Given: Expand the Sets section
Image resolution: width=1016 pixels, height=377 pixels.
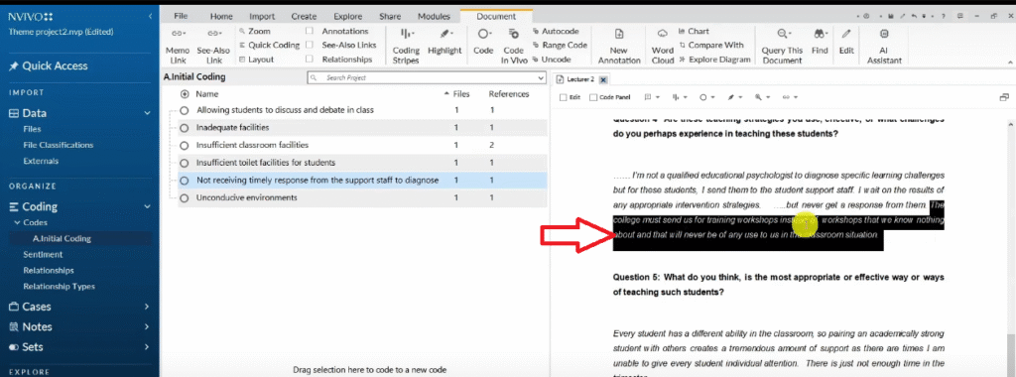Looking at the screenshot, I should (147, 347).
